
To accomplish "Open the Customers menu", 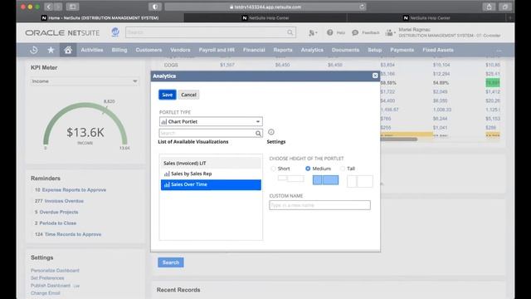I will pos(149,50).
